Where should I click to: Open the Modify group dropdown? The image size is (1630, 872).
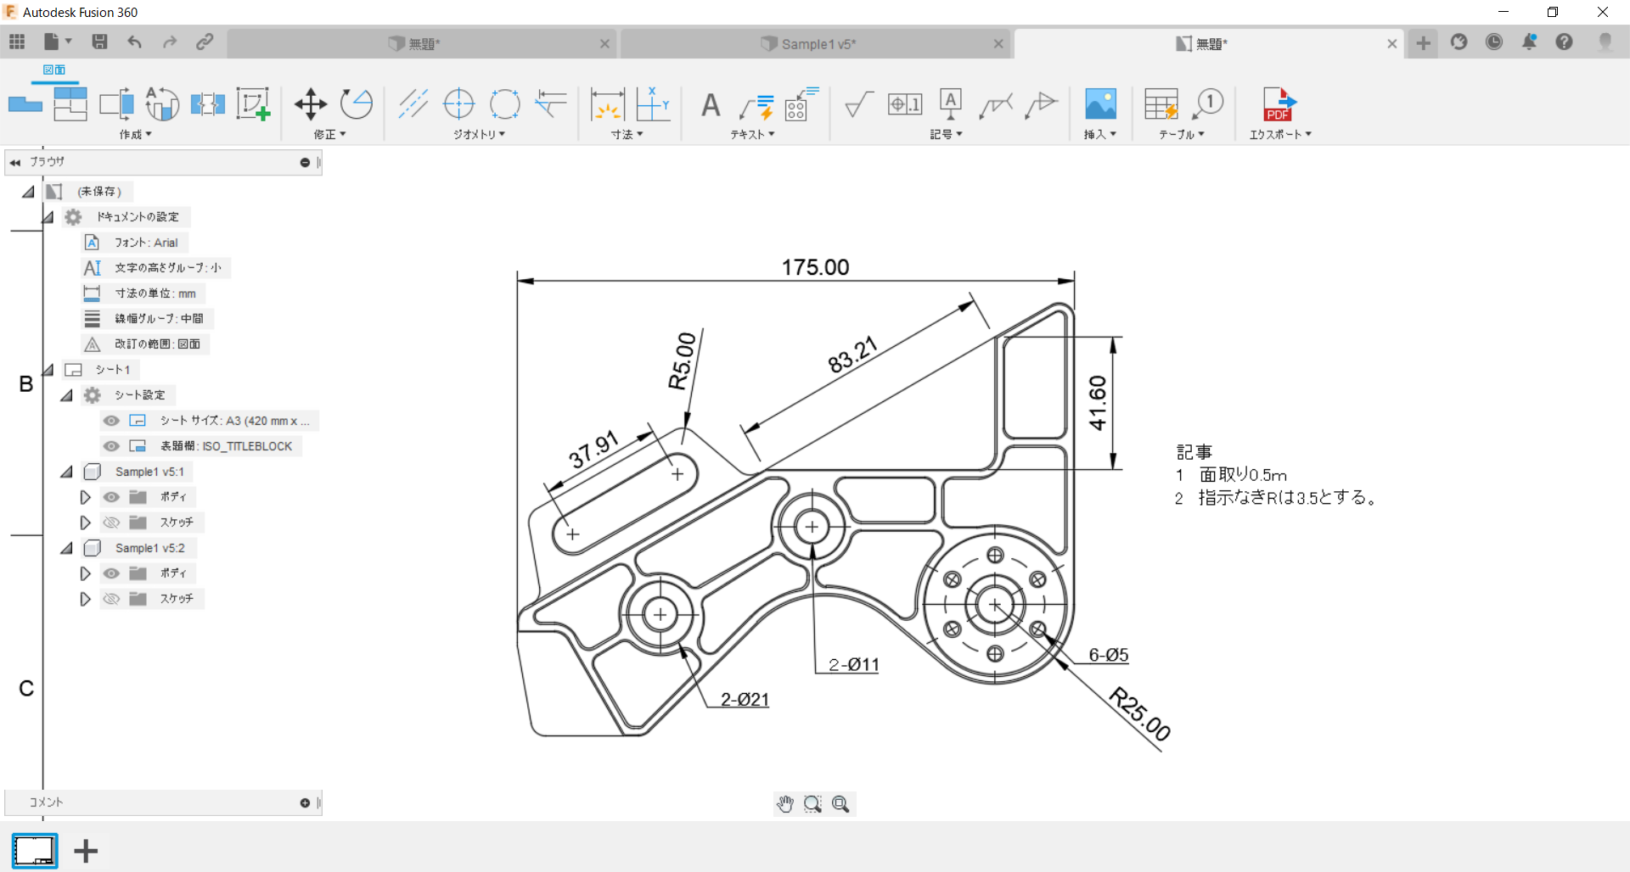(329, 135)
